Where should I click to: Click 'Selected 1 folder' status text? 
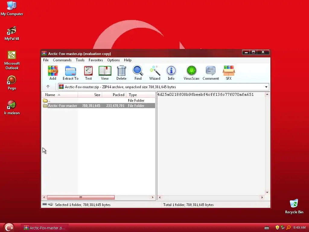click(83, 205)
